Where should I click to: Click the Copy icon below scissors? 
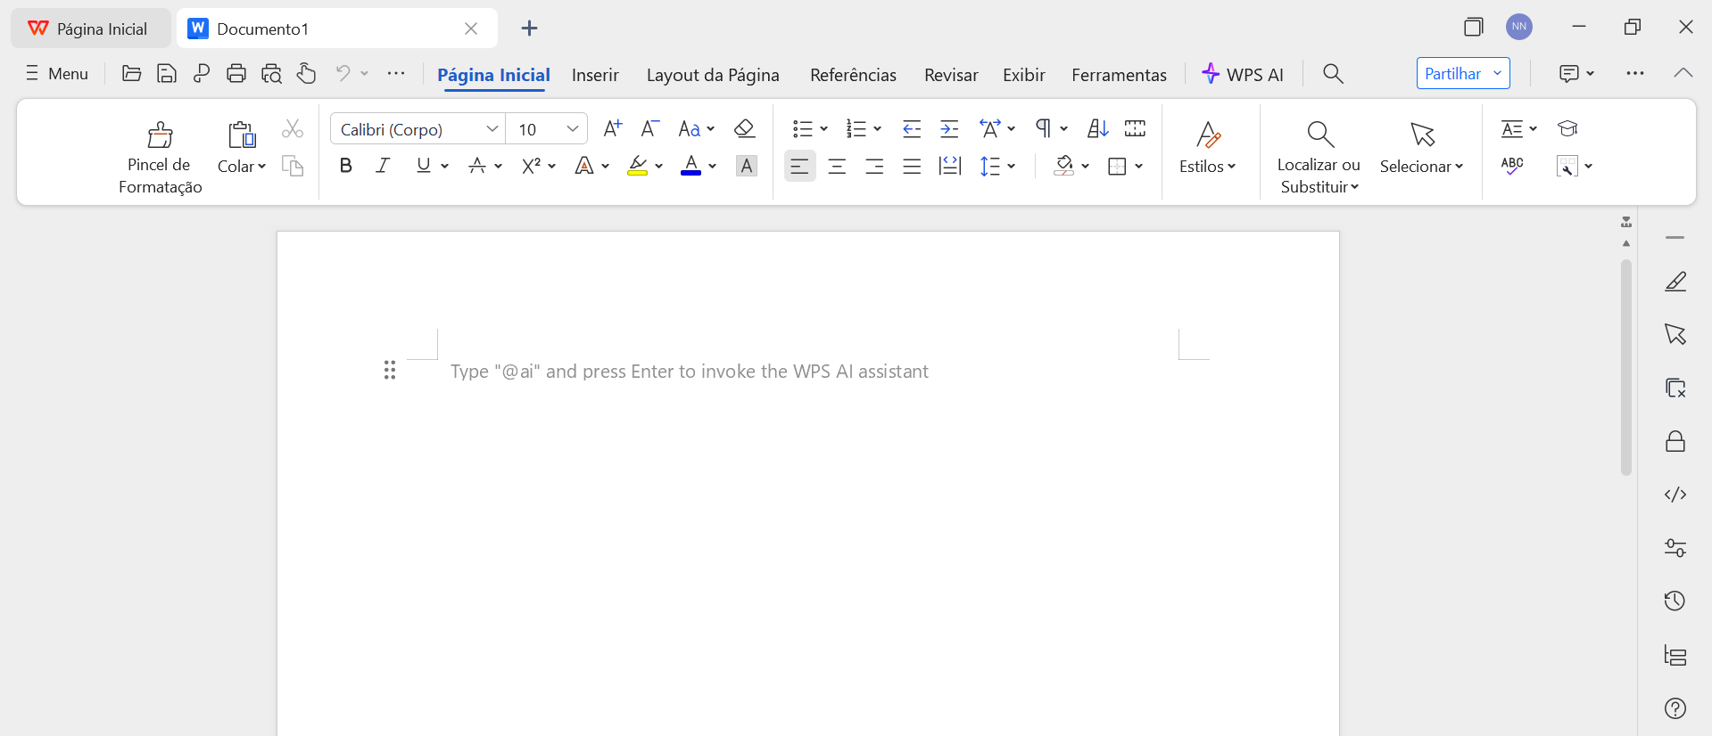tap(293, 166)
